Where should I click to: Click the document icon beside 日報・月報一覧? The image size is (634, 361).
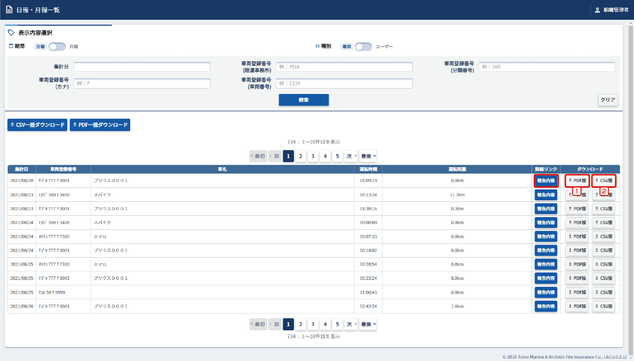(x=9, y=10)
